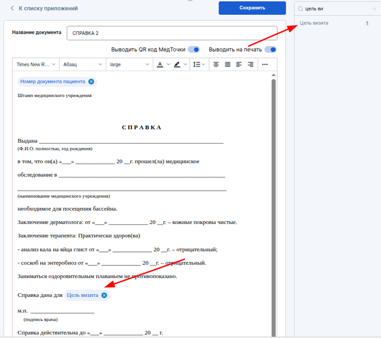The width and height of the screenshot is (381, 338).
Task: Toggle Выводить на печать switch
Action: point(270,49)
